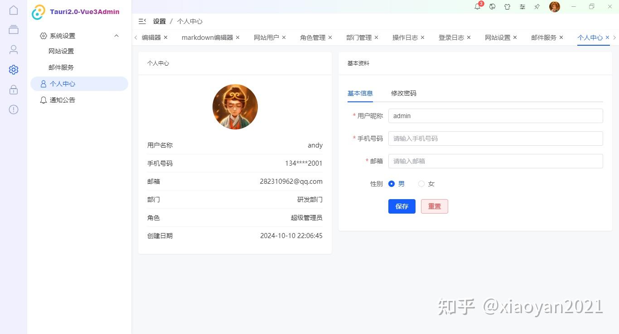Select the stacked folders icon in left rail
This screenshot has width=619, height=334.
coord(13,29)
